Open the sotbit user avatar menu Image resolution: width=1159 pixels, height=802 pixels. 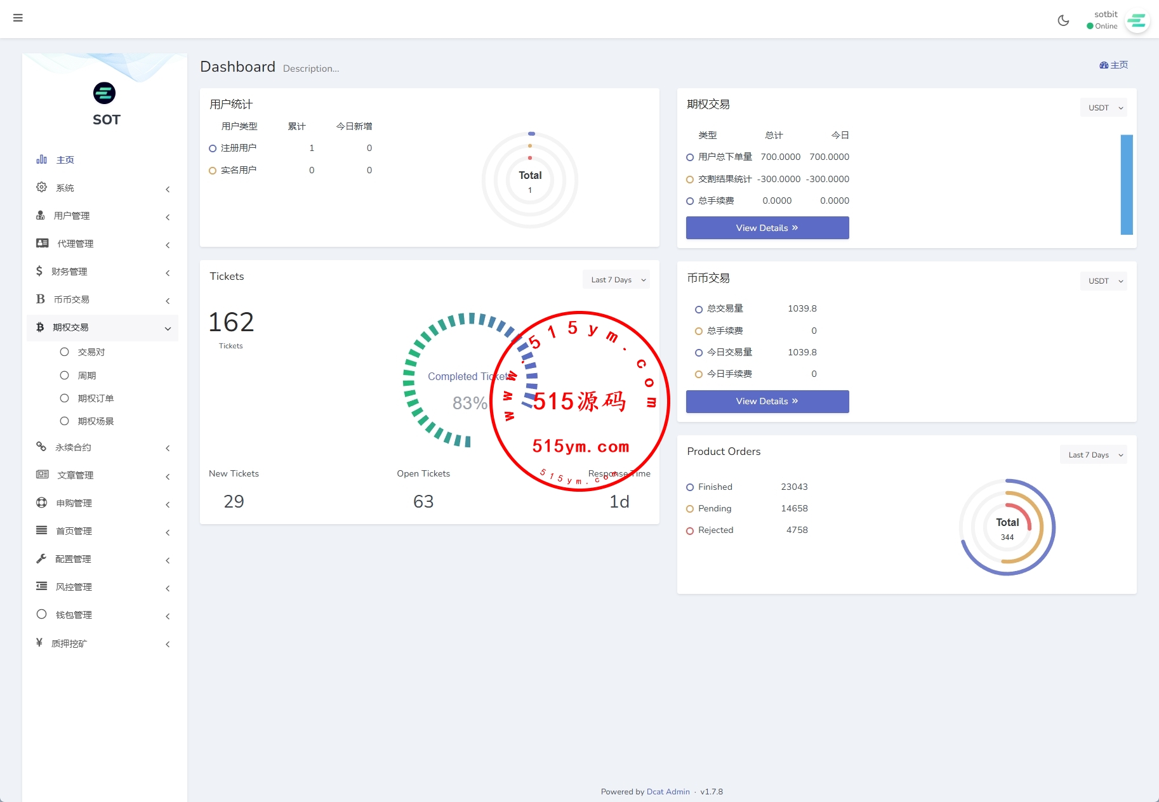tap(1136, 21)
